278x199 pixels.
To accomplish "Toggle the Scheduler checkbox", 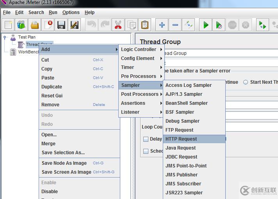I will tap(146, 151).
